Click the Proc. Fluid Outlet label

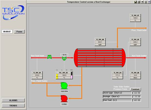point(39,81)
